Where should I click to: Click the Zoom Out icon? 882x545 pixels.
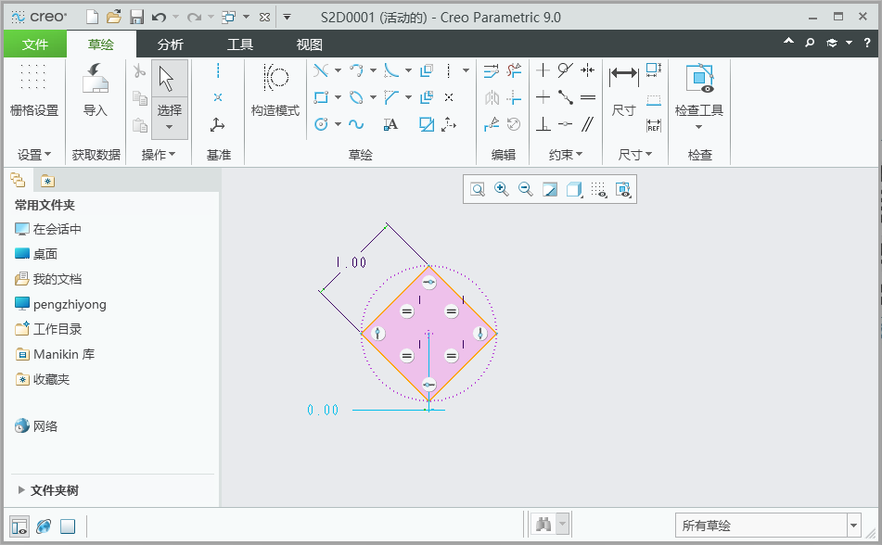[525, 189]
